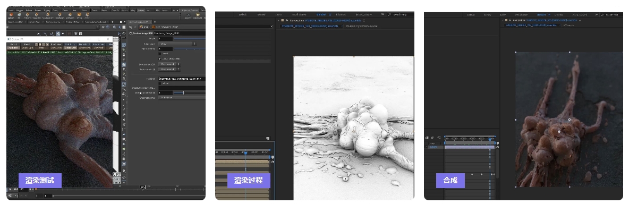Click the back arrow in Houdini parameter pane
This screenshot has height=204, width=629.
[130, 27]
